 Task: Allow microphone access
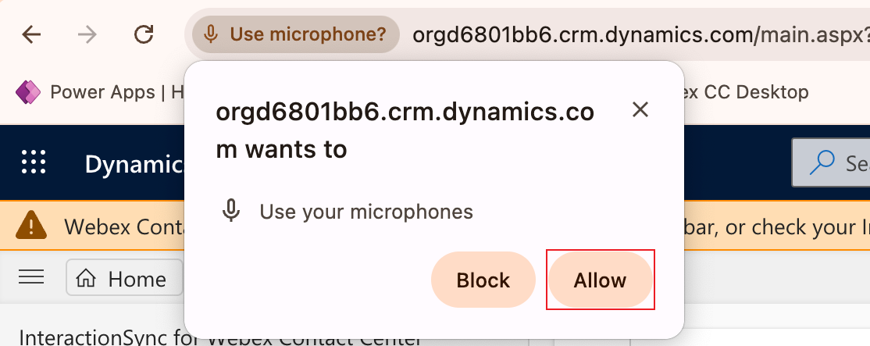tap(600, 280)
